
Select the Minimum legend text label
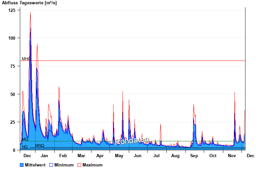coord(64,165)
